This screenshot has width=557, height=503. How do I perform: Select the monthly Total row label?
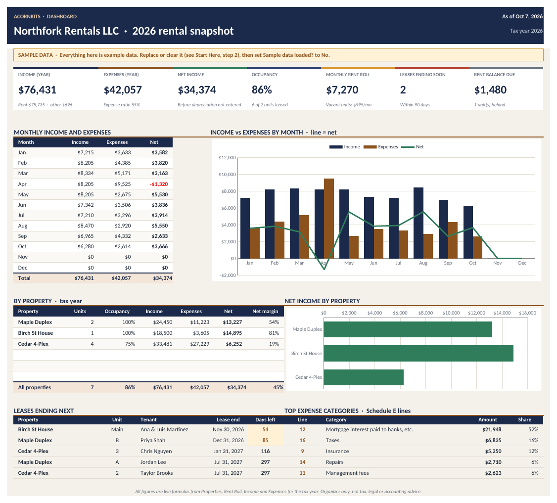pyautogui.click(x=24, y=278)
